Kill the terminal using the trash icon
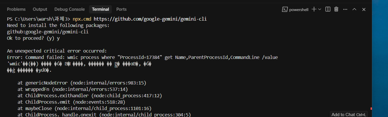The height and width of the screenshot is (117, 388). [x=336, y=9]
